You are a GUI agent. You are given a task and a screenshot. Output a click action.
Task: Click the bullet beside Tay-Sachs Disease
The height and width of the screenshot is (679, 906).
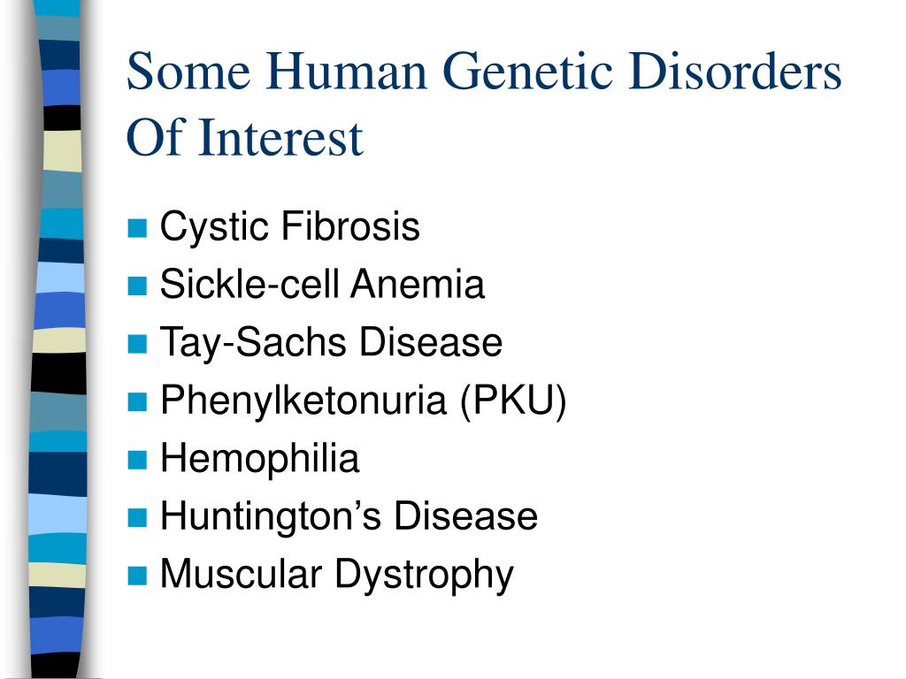coord(137,344)
